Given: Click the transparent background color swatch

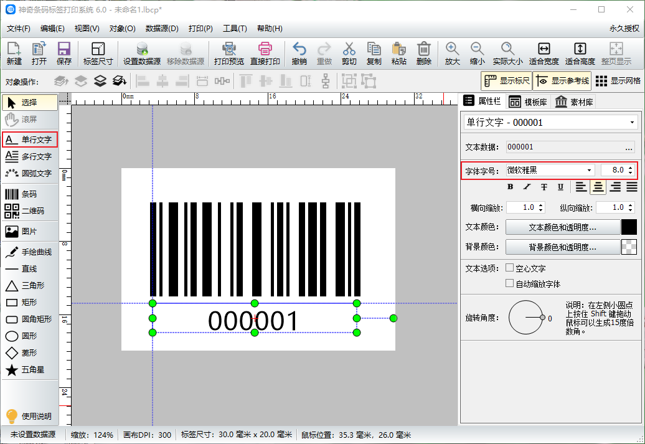Looking at the screenshot, I should 629,247.
